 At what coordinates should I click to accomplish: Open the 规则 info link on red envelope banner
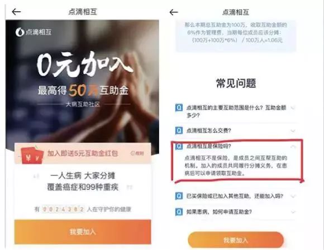(x=137, y=153)
